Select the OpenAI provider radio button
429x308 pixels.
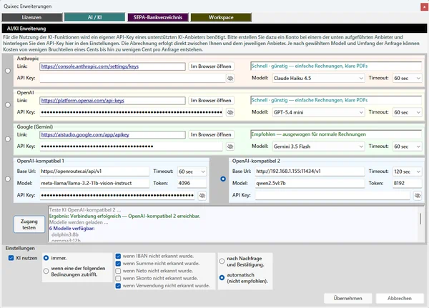tap(8, 105)
